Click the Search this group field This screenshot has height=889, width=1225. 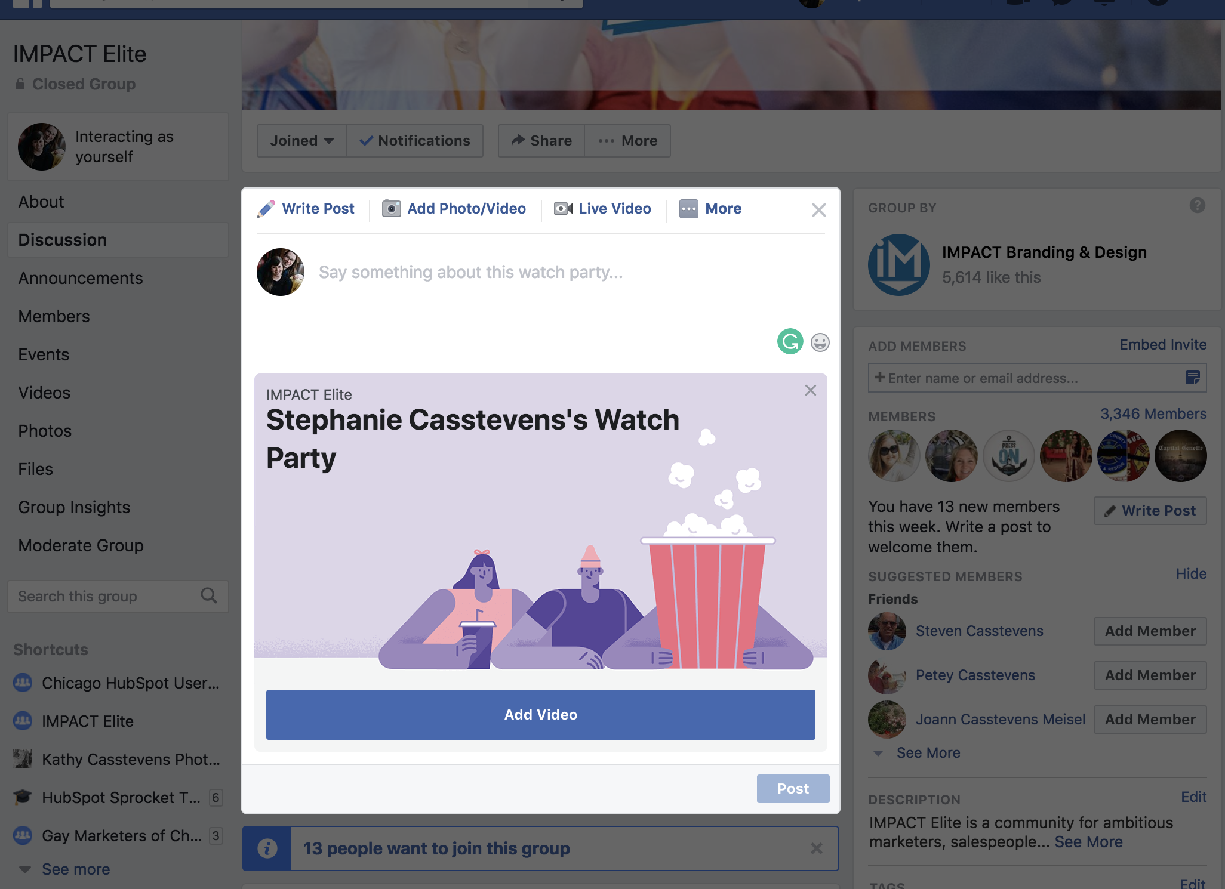click(118, 597)
